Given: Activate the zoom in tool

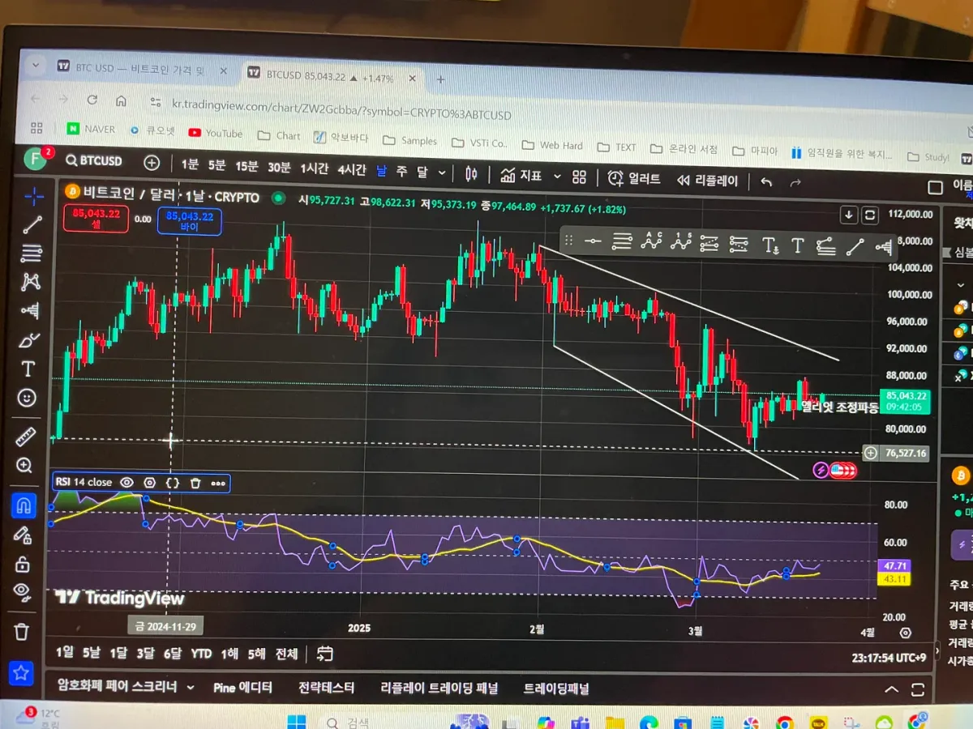Looking at the screenshot, I should click(x=25, y=465).
